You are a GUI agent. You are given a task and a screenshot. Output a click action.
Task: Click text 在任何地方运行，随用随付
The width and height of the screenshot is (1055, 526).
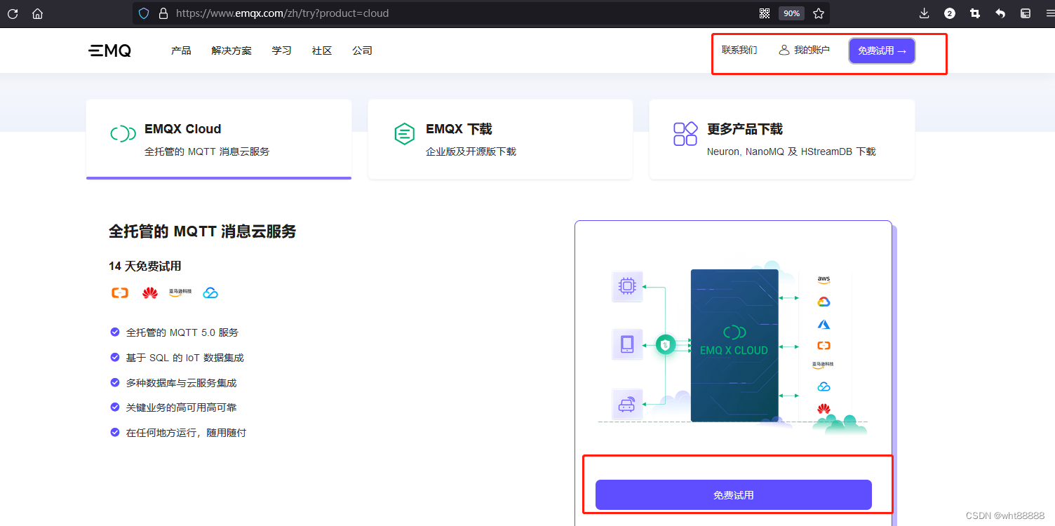point(186,433)
